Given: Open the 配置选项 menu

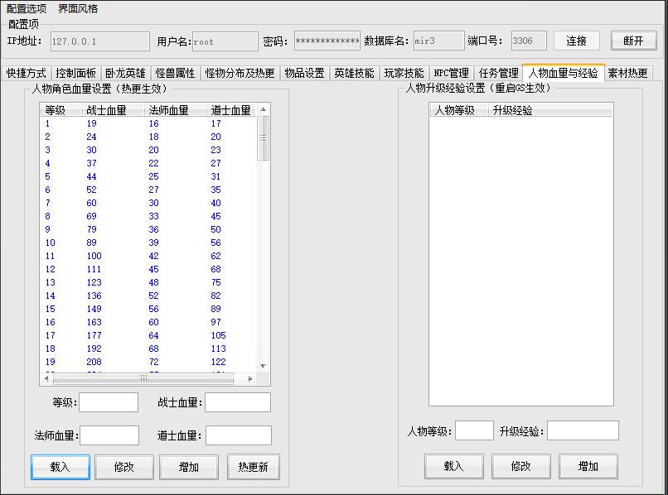Looking at the screenshot, I should tap(27, 9).
